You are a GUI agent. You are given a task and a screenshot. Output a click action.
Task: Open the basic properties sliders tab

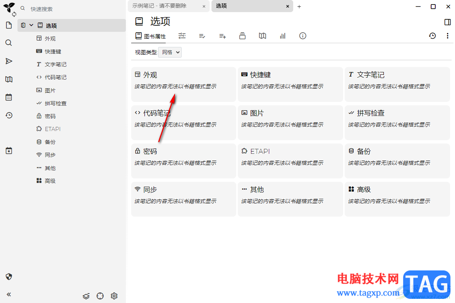click(182, 36)
